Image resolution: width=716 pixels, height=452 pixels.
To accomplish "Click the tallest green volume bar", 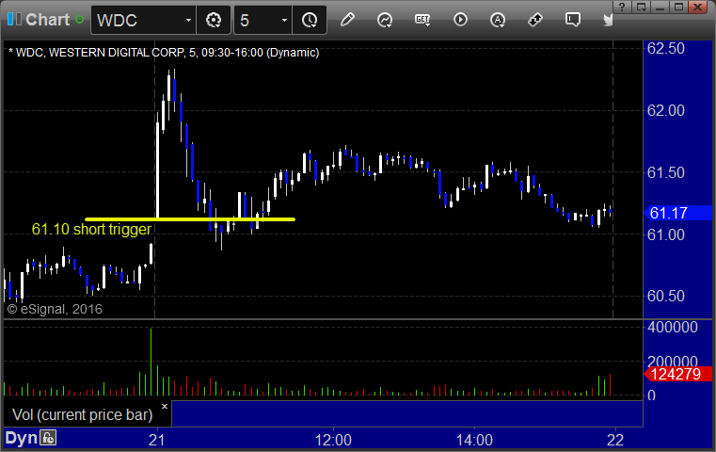I will 151,362.
